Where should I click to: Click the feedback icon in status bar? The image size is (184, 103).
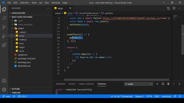click(x=175, y=96)
